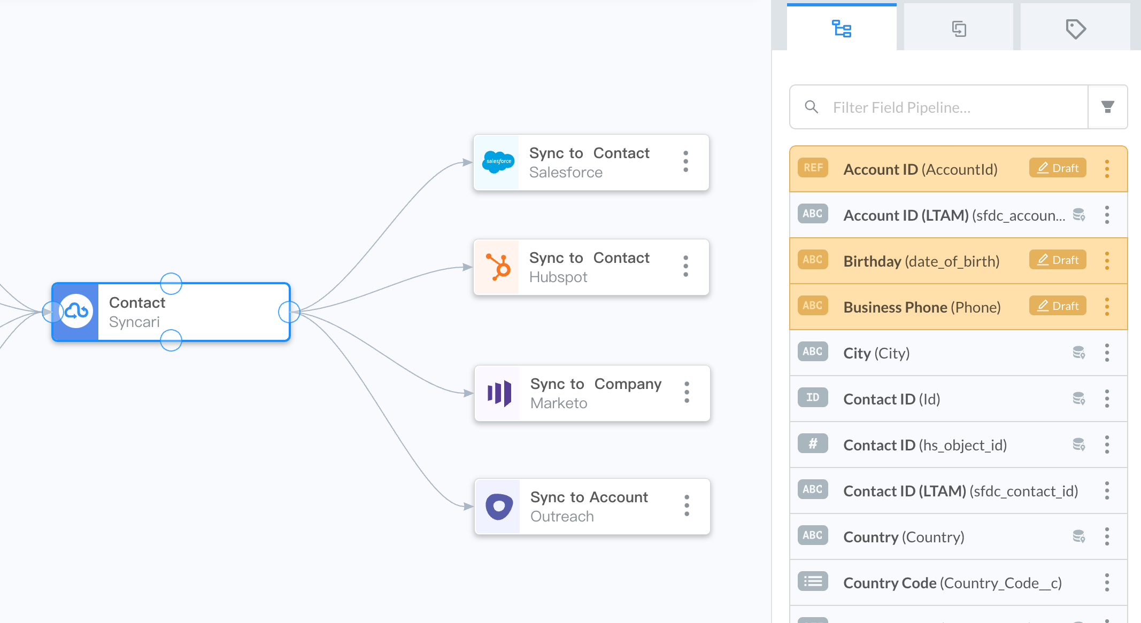Click database icon on City row
Screen dimensions: 1141x623
pos(1079,353)
